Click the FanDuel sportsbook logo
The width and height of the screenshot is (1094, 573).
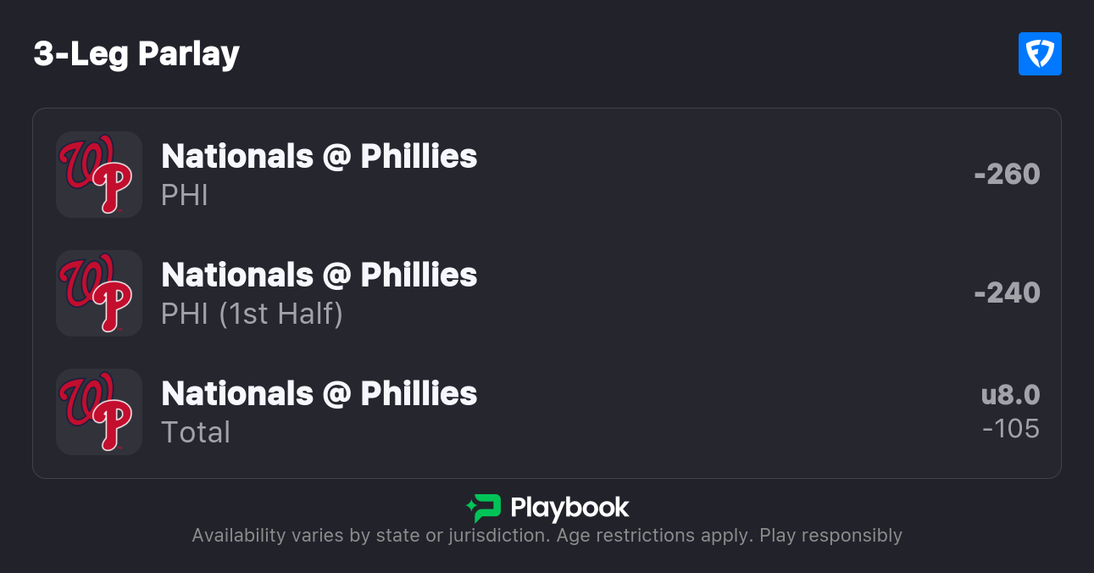tap(1040, 54)
